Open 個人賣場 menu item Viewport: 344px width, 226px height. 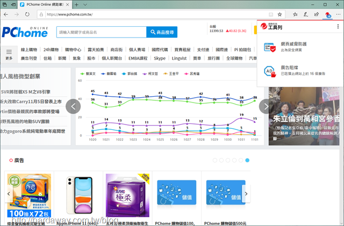pos(137,50)
